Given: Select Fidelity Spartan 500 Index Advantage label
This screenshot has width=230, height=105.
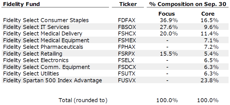Looking at the screenshot, I should [x=52, y=80].
